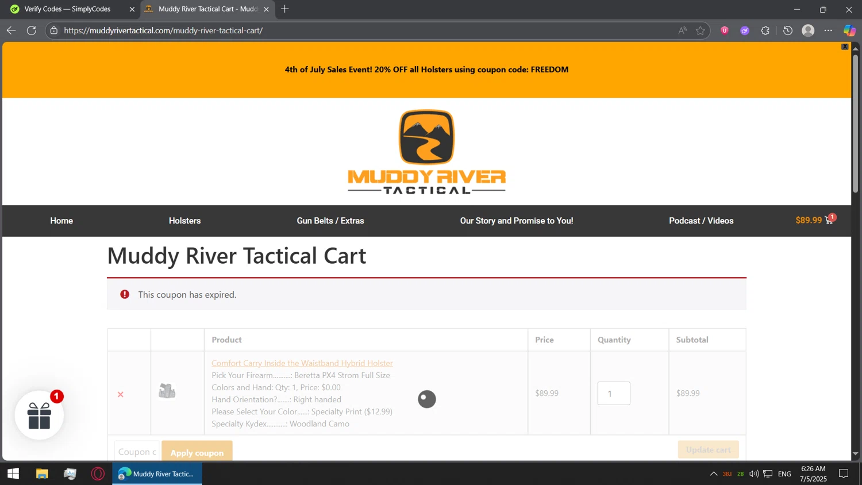Click the Subtotal column header
Viewport: 862px width, 485px height.
tap(692, 340)
